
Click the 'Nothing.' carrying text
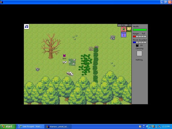(139, 60)
